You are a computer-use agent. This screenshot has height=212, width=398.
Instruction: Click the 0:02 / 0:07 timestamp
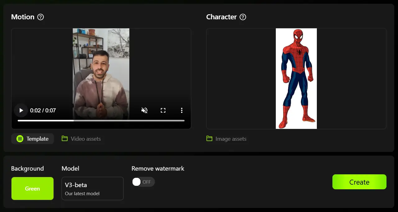43,110
